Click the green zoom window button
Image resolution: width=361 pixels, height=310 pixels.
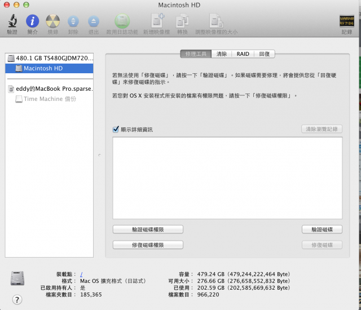coord(26,5)
